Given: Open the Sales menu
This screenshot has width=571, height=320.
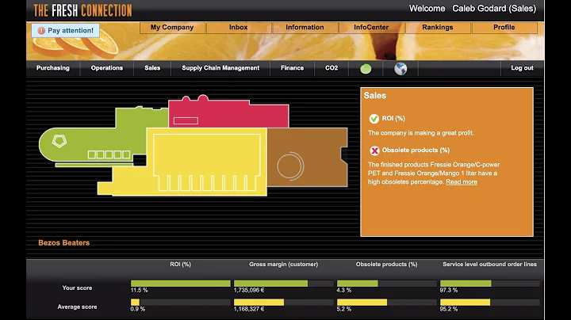Looking at the screenshot, I should [152, 68].
